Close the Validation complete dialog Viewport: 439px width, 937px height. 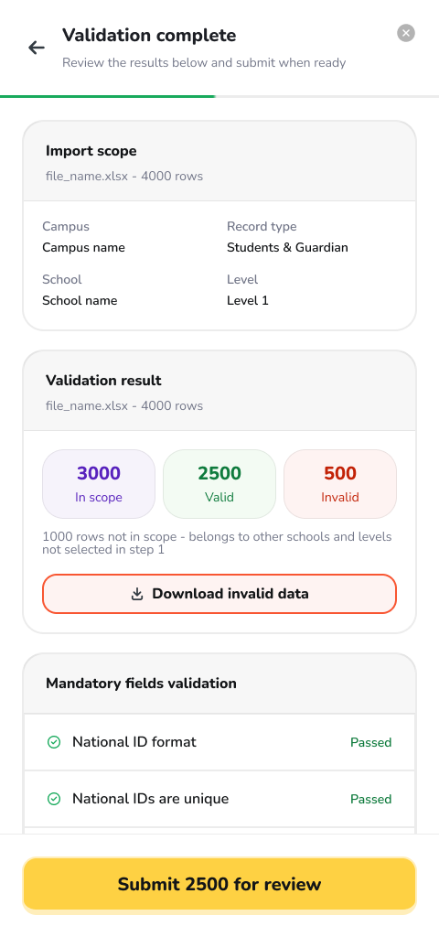(x=406, y=33)
